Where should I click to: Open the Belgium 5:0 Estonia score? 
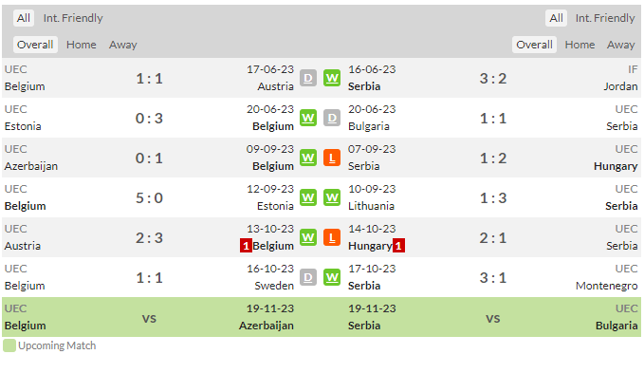pyautogui.click(x=149, y=198)
